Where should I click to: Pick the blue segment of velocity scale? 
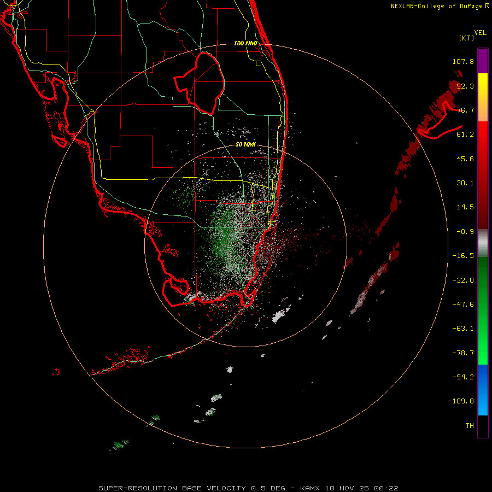[483, 390]
